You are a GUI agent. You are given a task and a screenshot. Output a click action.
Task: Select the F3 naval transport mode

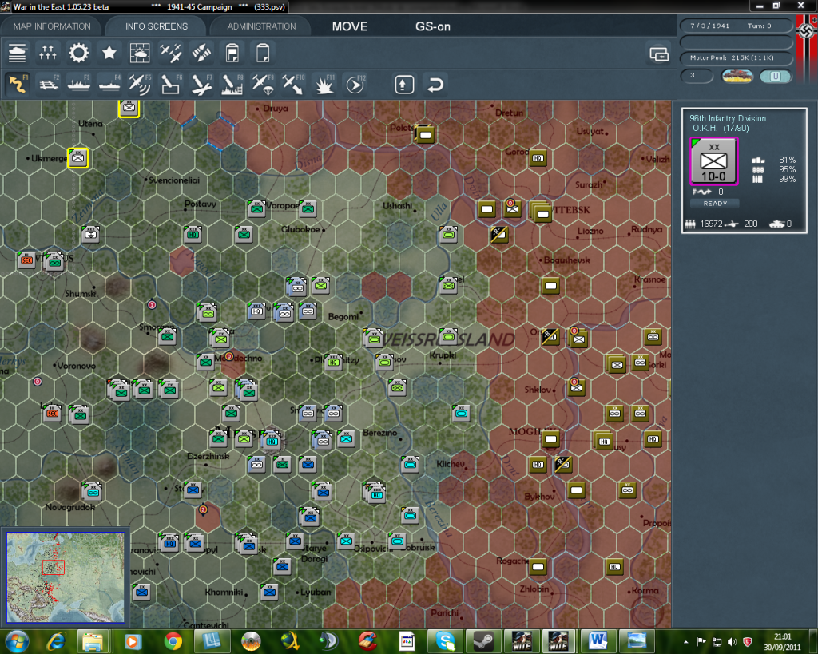pos(79,85)
